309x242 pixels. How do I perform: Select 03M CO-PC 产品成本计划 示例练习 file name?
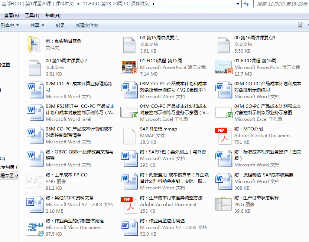tap(268, 87)
